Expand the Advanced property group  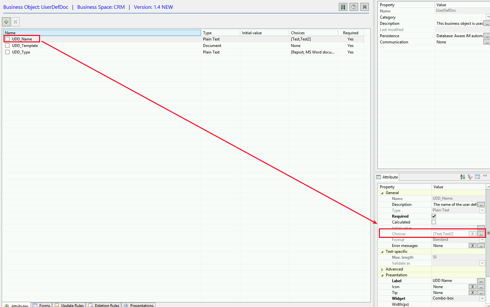[x=382, y=269]
